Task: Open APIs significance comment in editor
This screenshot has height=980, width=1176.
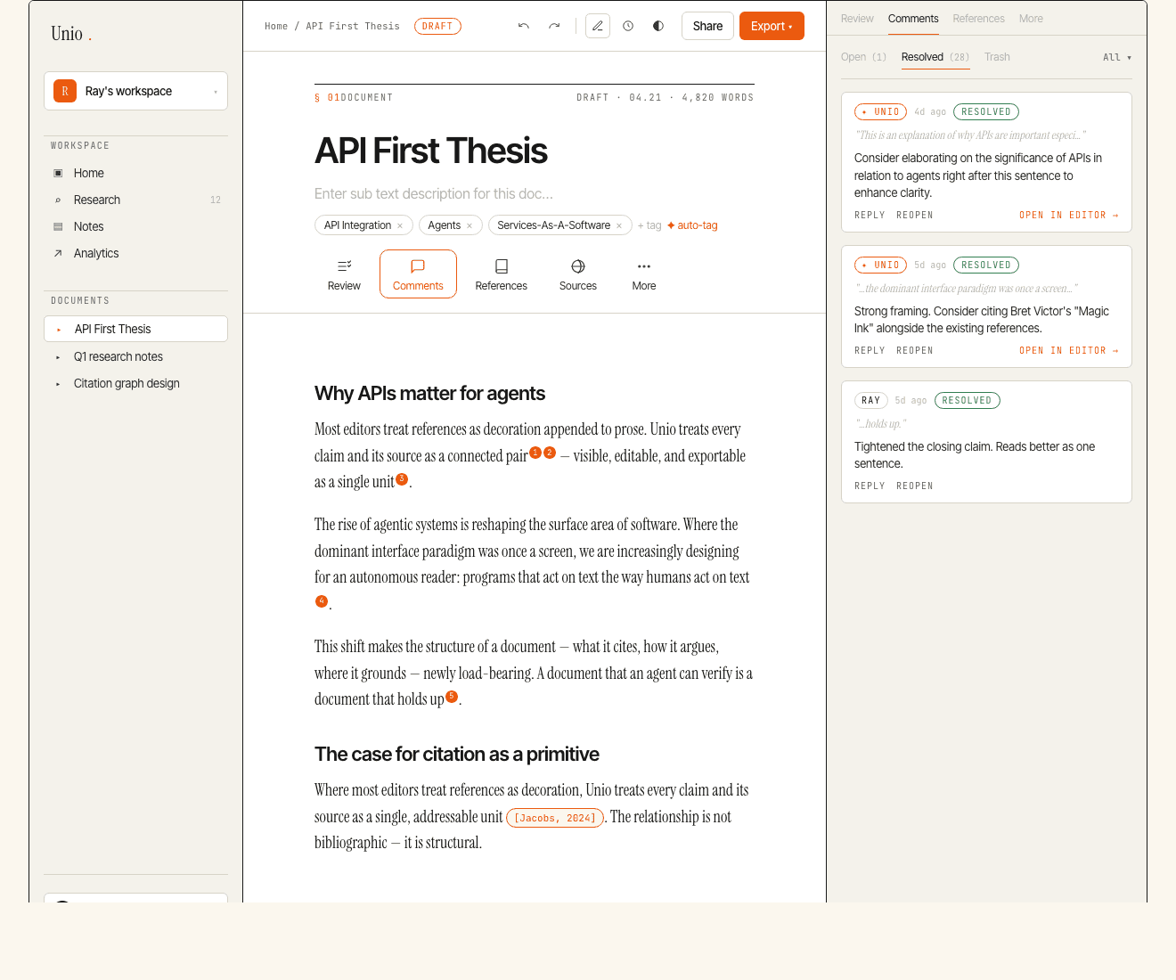Action: [1069, 216]
